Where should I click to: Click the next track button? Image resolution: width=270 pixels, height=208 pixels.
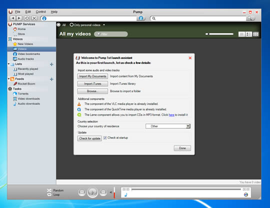click(103, 192)
